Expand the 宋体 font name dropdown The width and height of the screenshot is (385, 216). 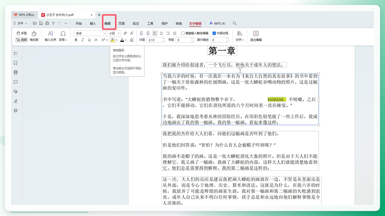coord(104,33)
